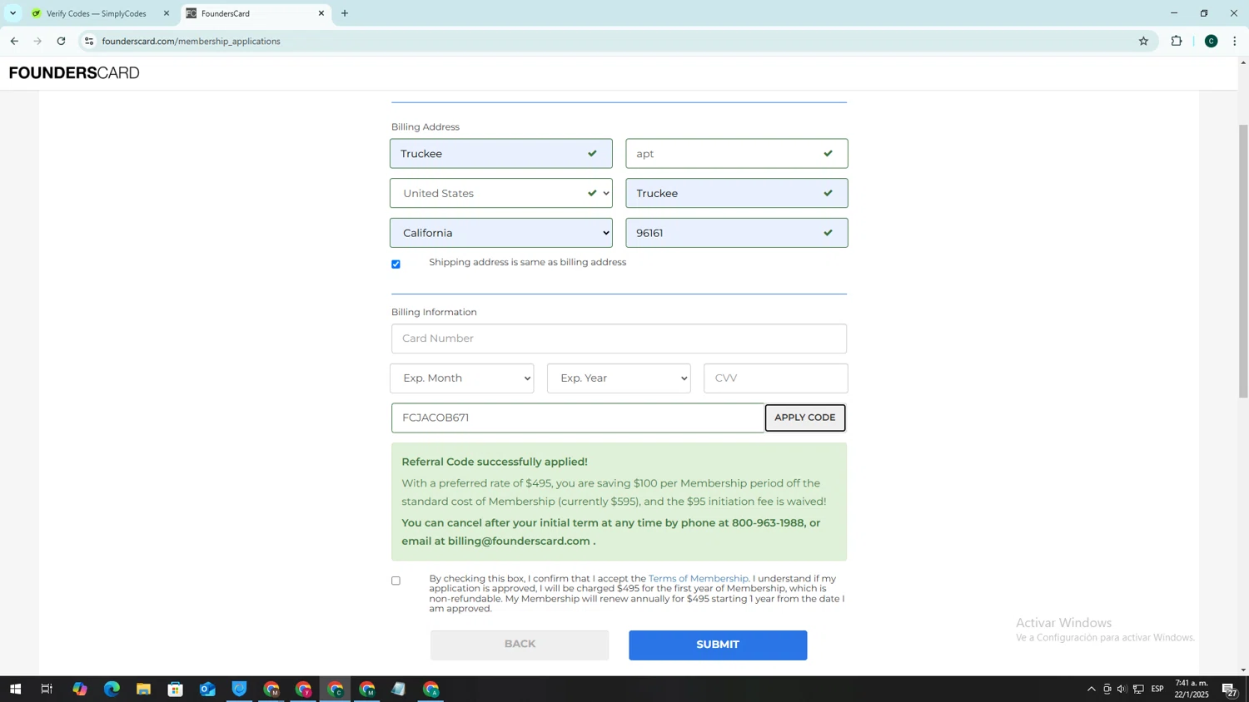Viewport: 1249px width, 702px height.
Task: Open the notepad app on taskbar
Action: pyautogui.click(x=399, y=689)
